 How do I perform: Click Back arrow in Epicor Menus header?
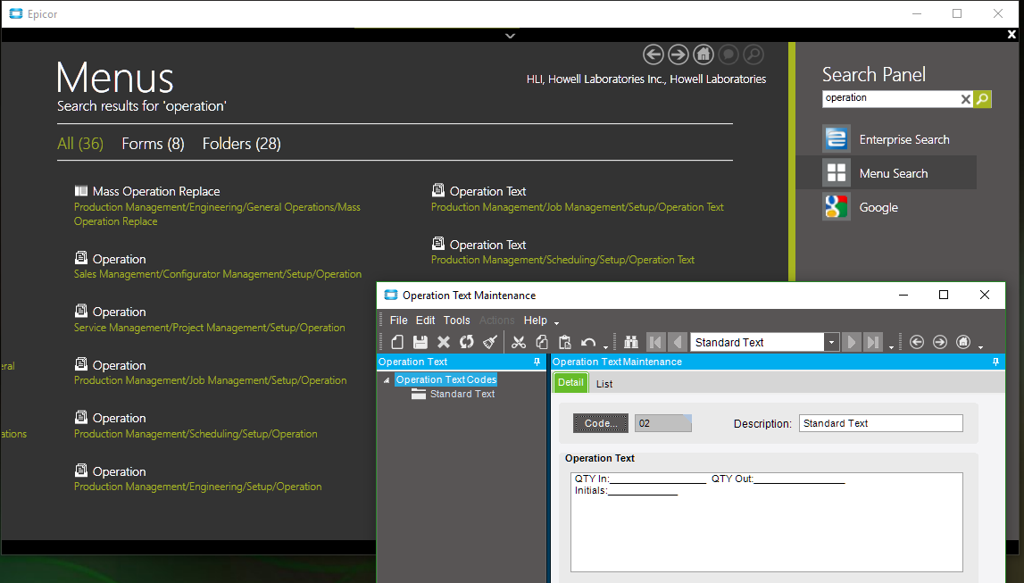654,54
